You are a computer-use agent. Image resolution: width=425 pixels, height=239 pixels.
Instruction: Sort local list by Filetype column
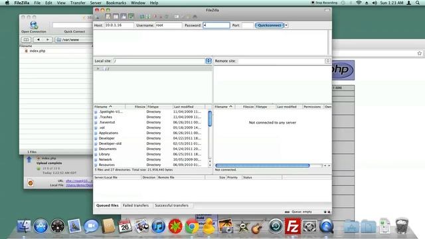pos(159,107)
